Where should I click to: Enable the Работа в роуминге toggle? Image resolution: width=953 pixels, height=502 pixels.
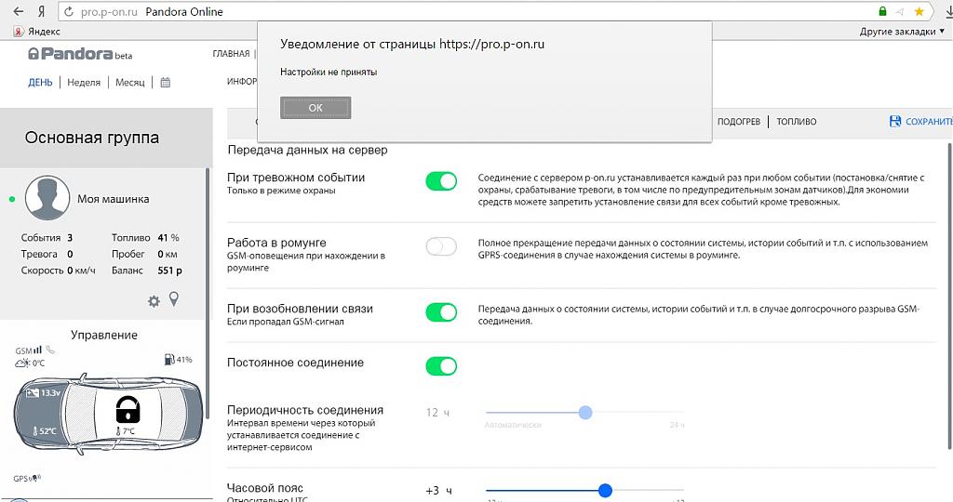tap(441, 246)
